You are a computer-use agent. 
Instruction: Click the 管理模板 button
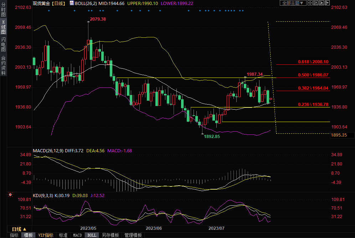(133, 235)
